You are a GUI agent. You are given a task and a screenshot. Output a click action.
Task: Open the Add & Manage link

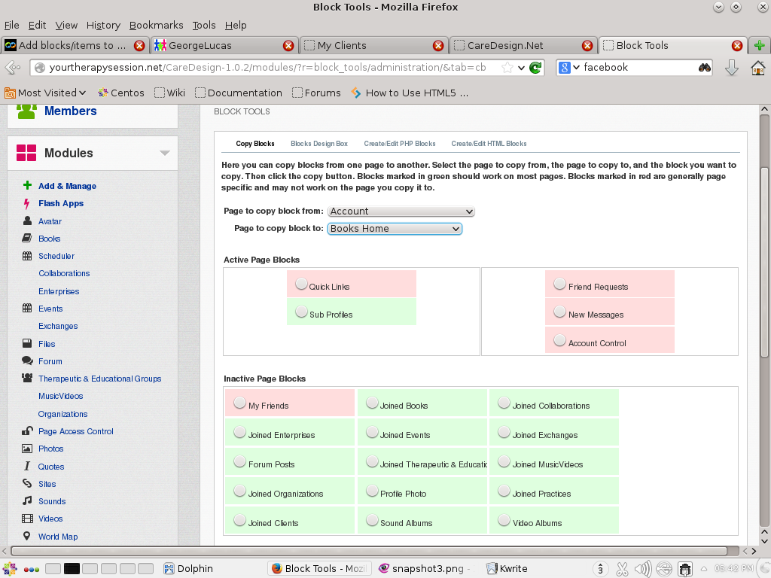coord(67,186)
